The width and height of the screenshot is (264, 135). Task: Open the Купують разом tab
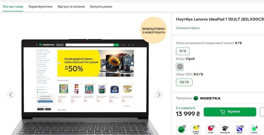(101, 7)
